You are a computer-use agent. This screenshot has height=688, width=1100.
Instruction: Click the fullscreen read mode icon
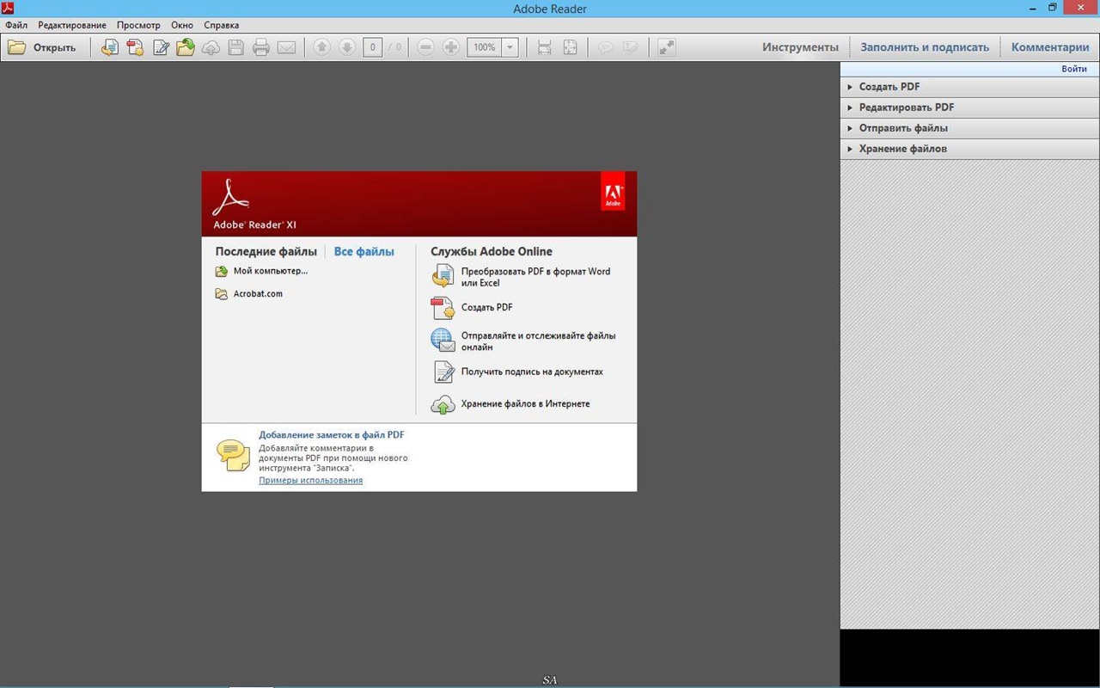(666, 47)
